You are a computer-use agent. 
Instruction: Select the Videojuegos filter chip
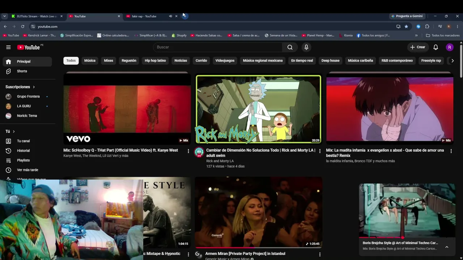point(225,61)
